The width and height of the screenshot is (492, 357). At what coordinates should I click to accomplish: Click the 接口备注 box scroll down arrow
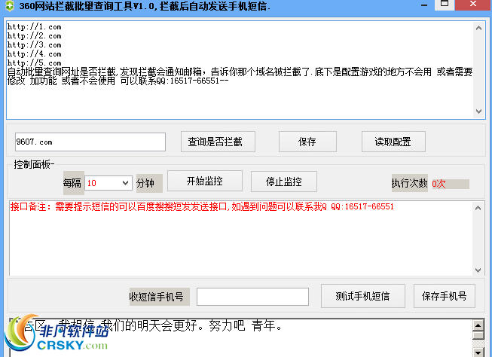[x=478, y=270]
